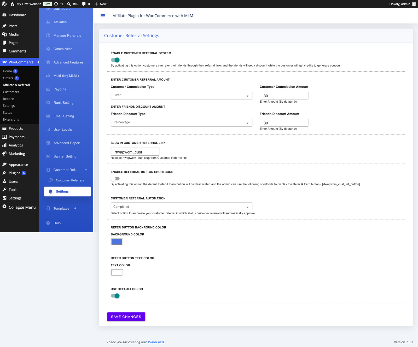
Task: Click the Rank Setting star icon
Action: 48,103
